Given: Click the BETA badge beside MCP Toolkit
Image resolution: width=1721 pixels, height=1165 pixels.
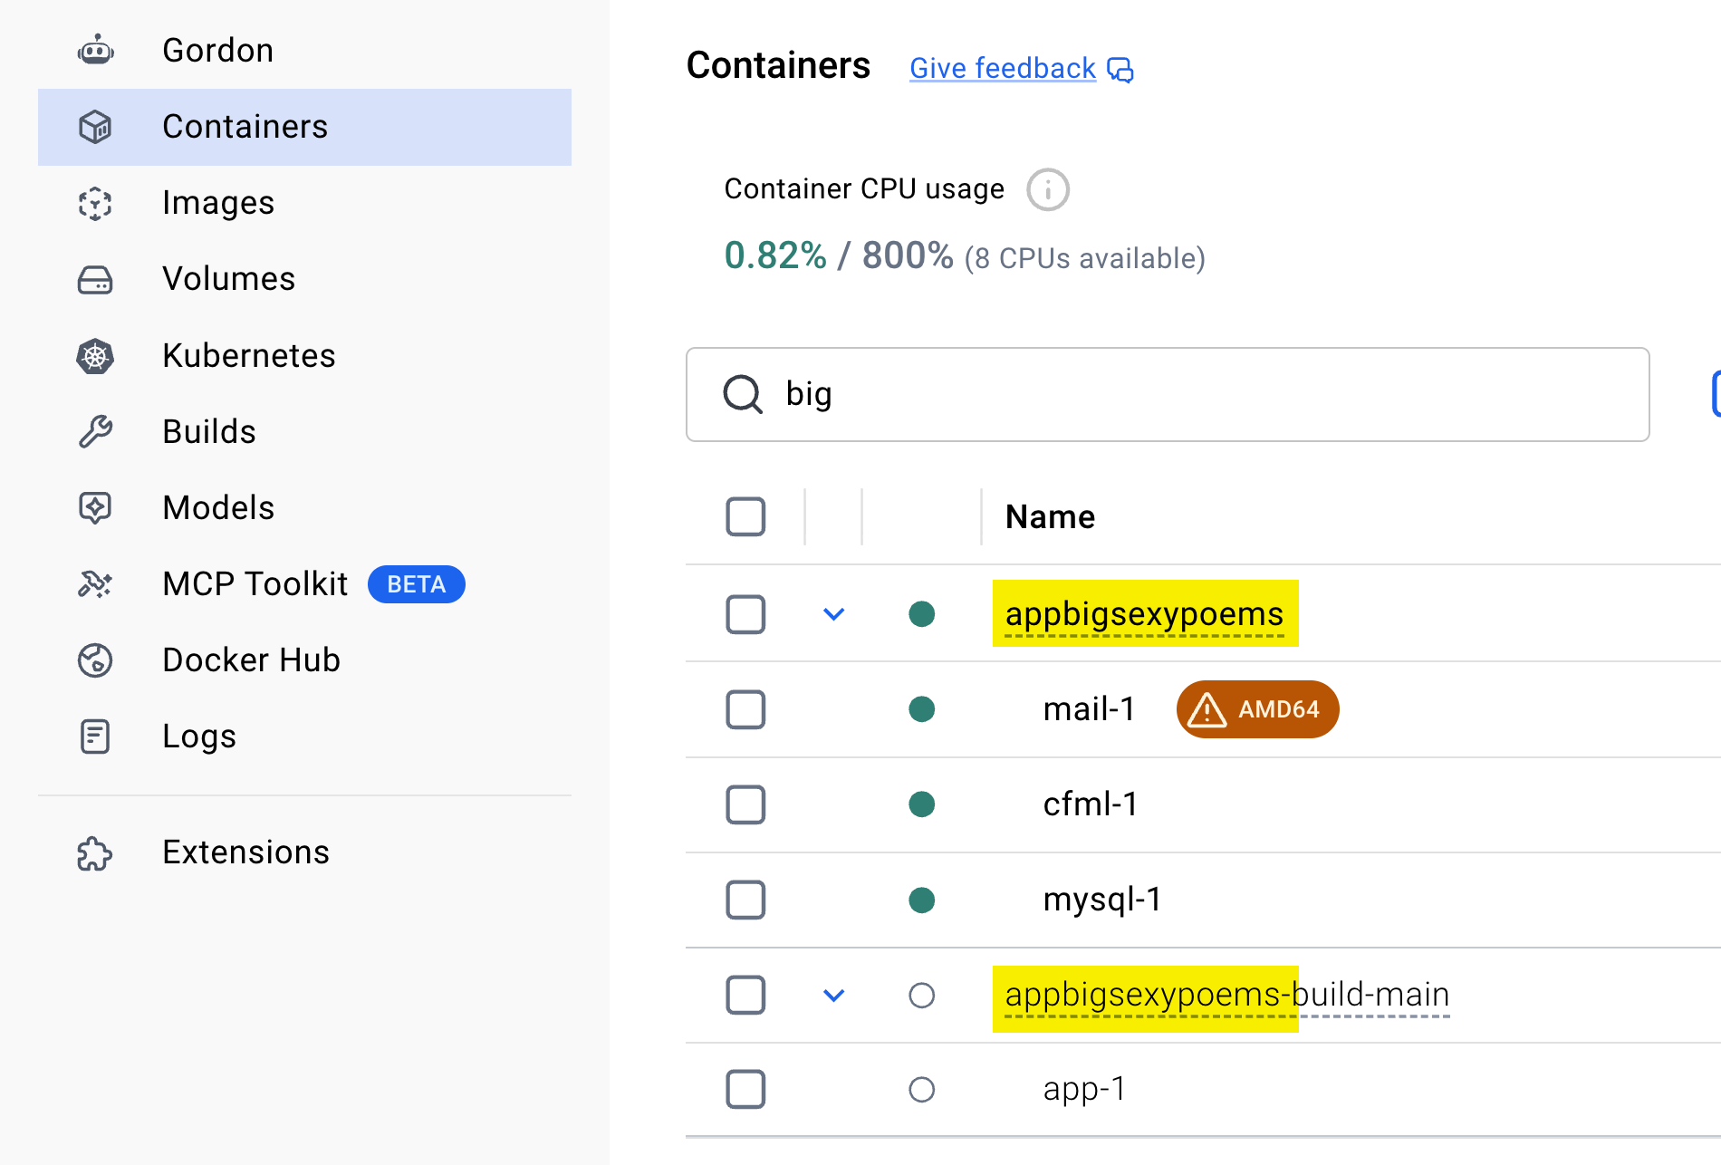Looking at the screenshot, I should 417,584.
